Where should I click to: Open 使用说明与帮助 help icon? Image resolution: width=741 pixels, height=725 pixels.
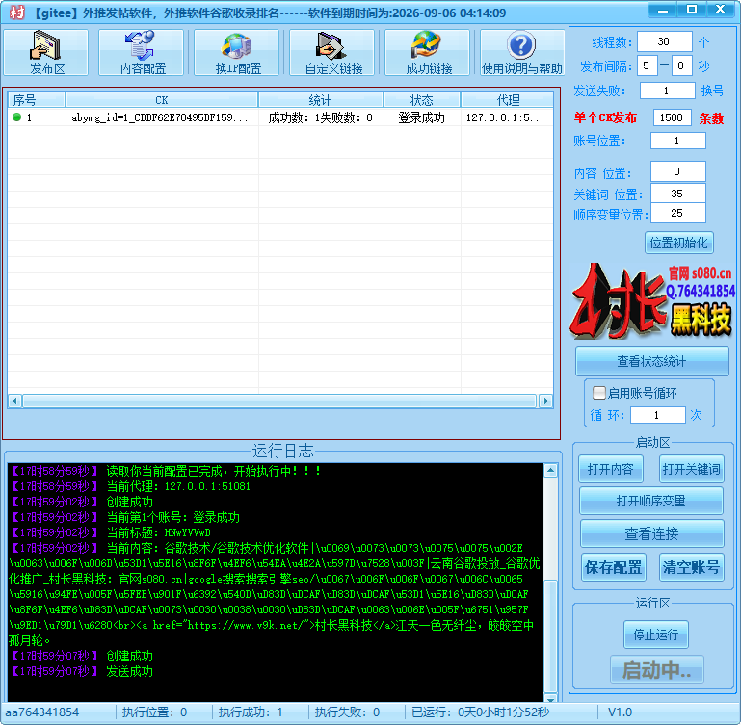[522, 52]
